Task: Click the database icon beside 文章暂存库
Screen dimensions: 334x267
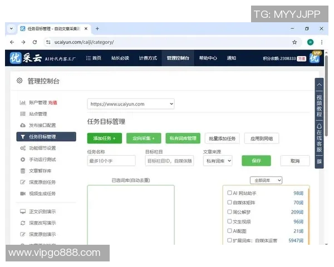Action: (23, 171)
